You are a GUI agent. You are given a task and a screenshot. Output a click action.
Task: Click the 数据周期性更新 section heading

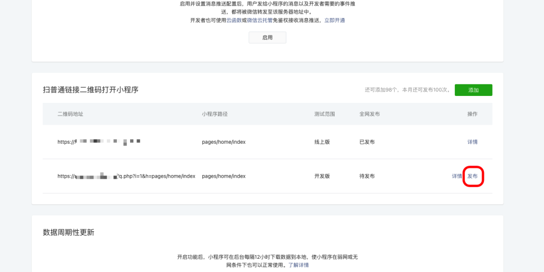pos(69,232)
